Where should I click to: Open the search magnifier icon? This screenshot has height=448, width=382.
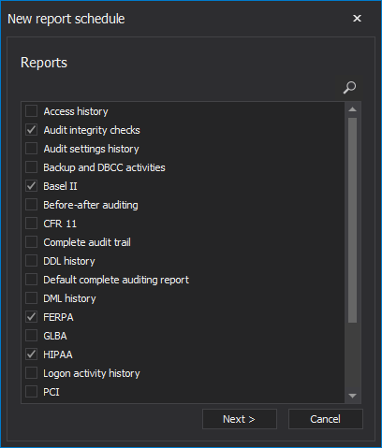point(349,87)
